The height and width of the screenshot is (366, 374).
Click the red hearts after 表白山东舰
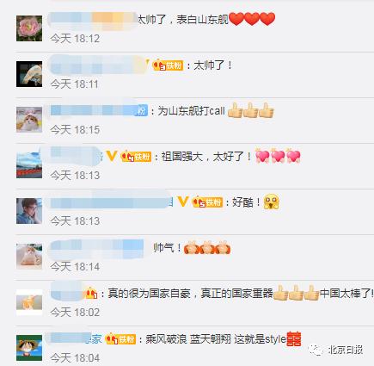coord(252,19)
